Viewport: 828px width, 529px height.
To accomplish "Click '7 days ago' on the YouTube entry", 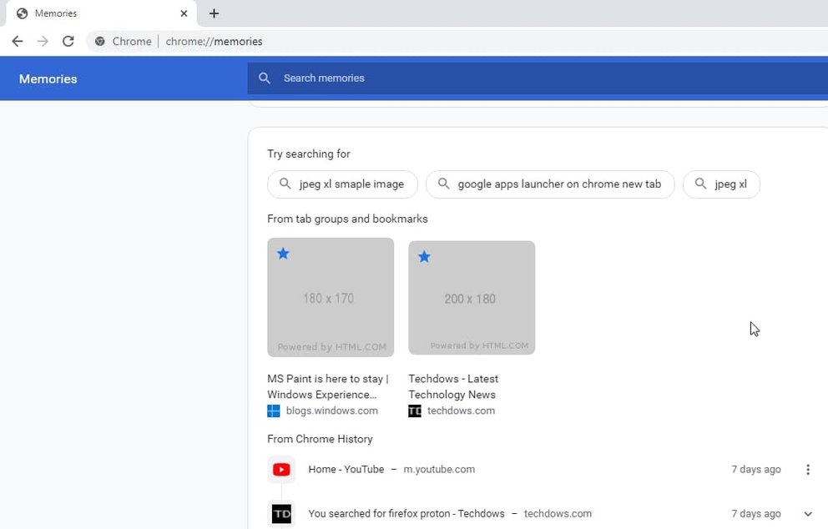I will point(755,470).
